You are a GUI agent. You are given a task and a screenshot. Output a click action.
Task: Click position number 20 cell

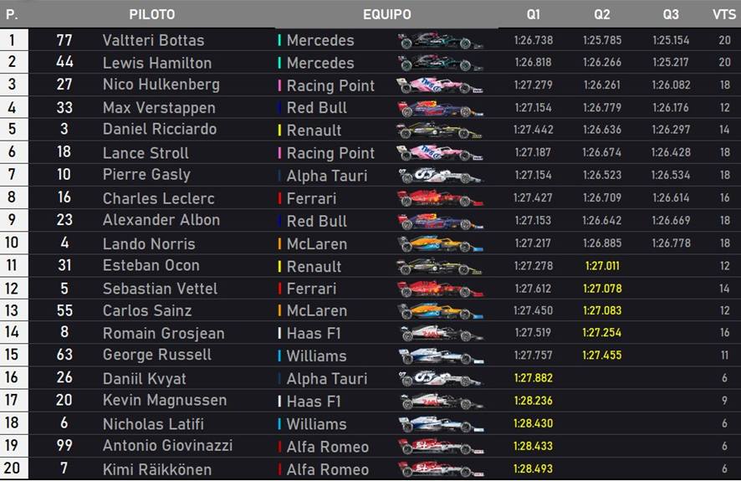coord(13,468)
